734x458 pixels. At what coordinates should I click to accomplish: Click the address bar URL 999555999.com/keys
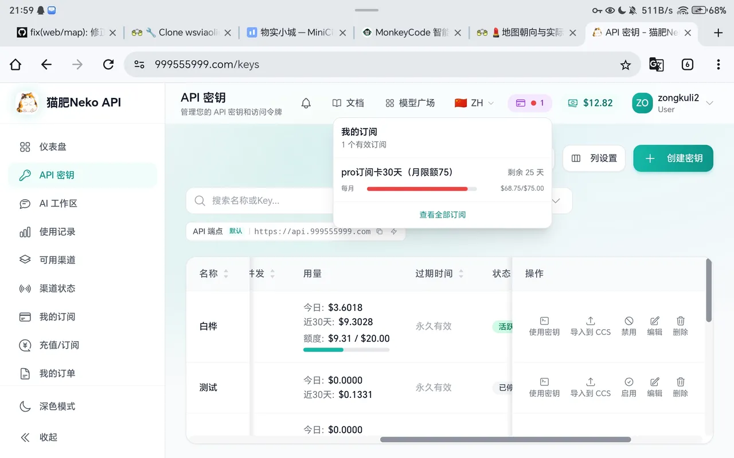pos(207,65)
